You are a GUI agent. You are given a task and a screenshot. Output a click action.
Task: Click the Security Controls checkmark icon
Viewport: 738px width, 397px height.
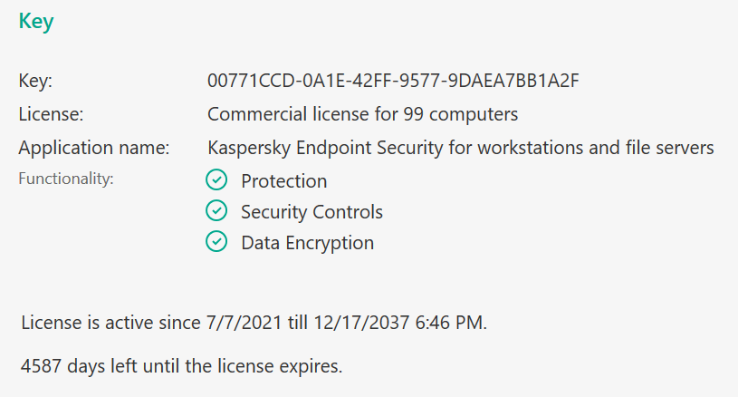pos(216,210)
